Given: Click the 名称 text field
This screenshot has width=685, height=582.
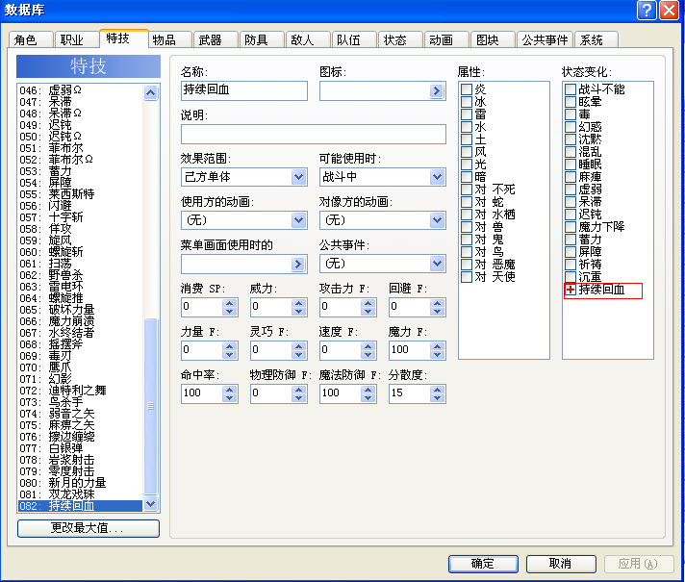Looking at the screenshot, I should click(244, 90).
